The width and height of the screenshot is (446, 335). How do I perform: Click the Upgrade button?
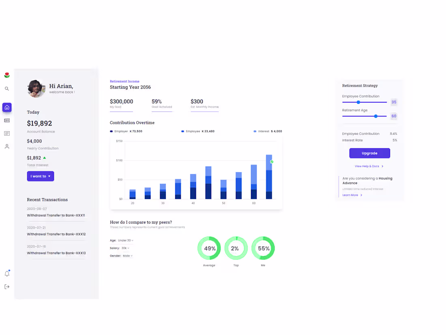click(369, 153)
